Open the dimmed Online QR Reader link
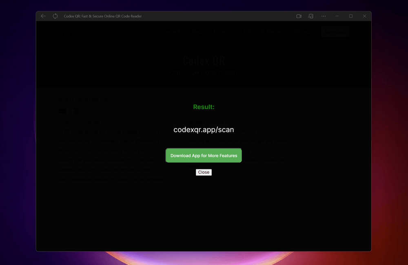The image size is (408, 265). click(262, 31)
